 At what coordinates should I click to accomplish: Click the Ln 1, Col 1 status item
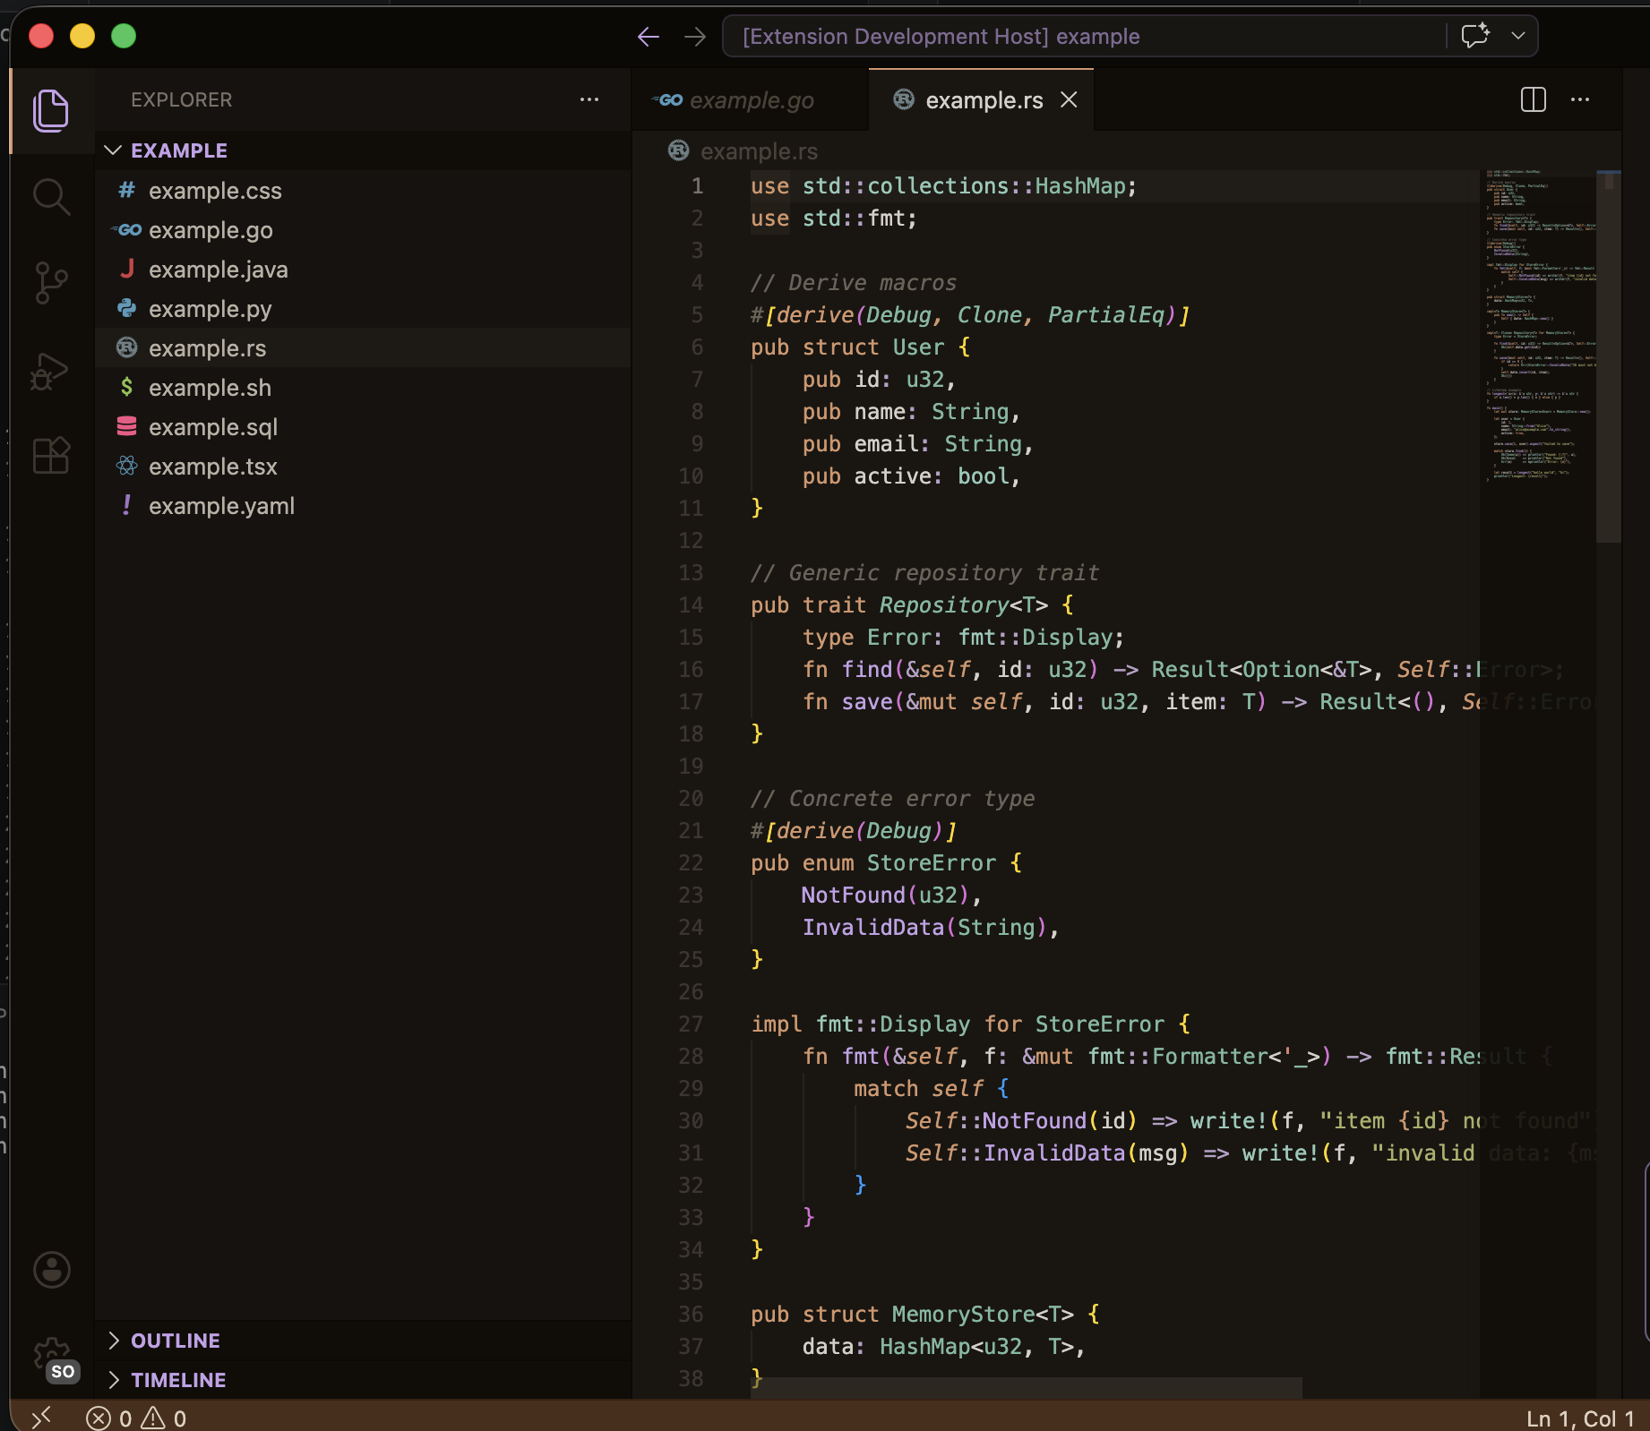[x=1580, y=1418]
